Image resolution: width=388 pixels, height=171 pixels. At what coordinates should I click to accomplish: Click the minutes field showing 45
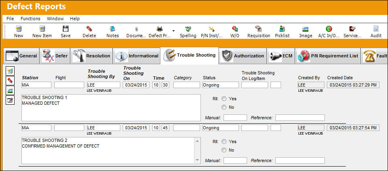(166, 128)
